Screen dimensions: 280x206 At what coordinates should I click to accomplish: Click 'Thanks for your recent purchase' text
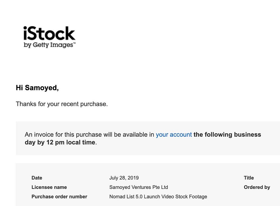click(62, 104)
